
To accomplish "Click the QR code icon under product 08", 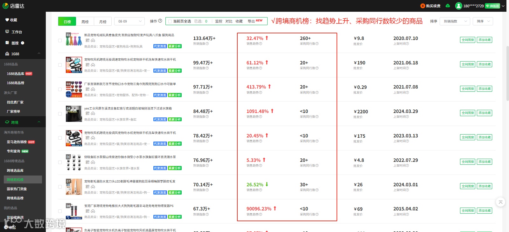I will (87, 211).
